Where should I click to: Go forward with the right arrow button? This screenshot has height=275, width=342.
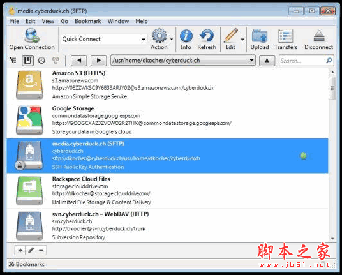click(x=99, y=61)
